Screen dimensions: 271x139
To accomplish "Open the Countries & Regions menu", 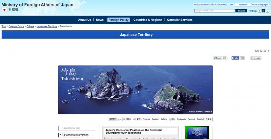I will [148, 20].
